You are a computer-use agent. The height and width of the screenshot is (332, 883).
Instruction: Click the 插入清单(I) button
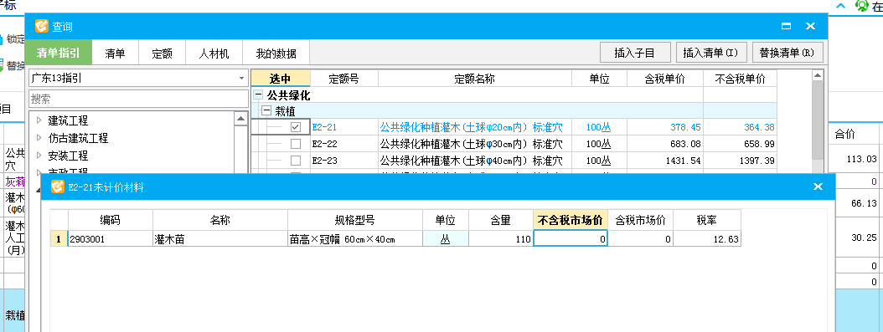710,53
